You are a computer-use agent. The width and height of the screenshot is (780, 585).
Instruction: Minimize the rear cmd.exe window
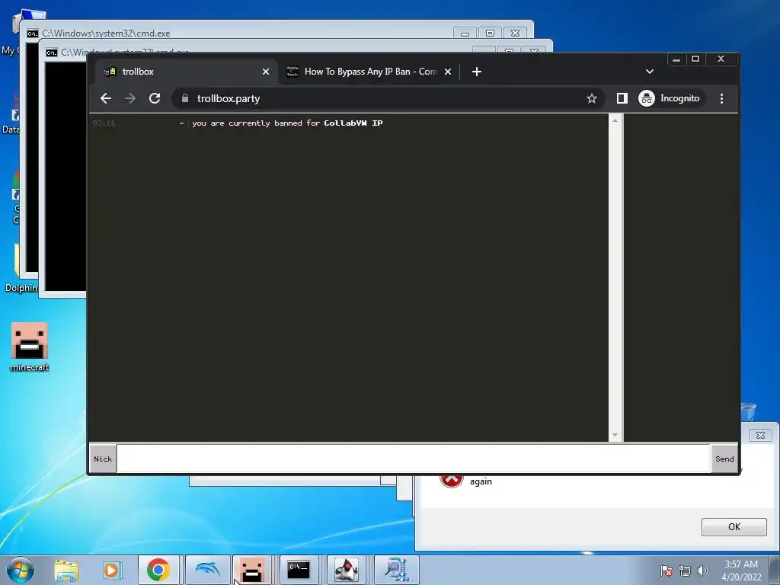[465, 34]
